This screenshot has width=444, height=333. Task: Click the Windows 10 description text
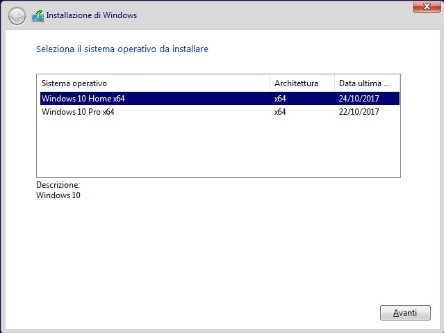tap(58, 195)
